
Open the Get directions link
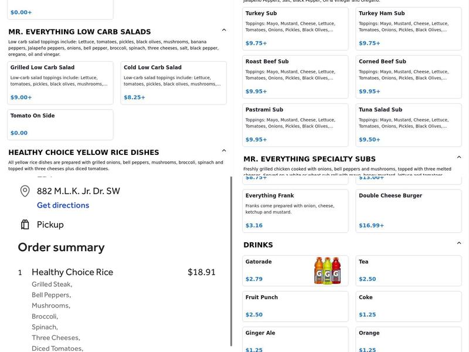[x=63, y=205]
